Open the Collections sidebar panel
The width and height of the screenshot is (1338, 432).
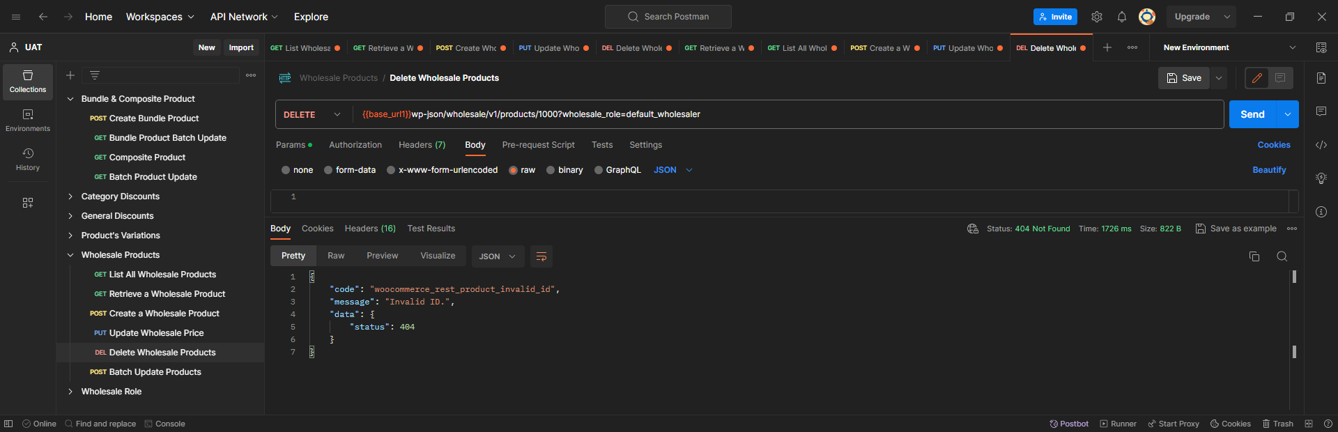pos(28,82)
